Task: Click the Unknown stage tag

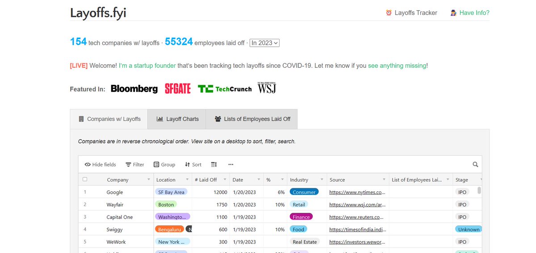Action: click(x=468, y=230)
